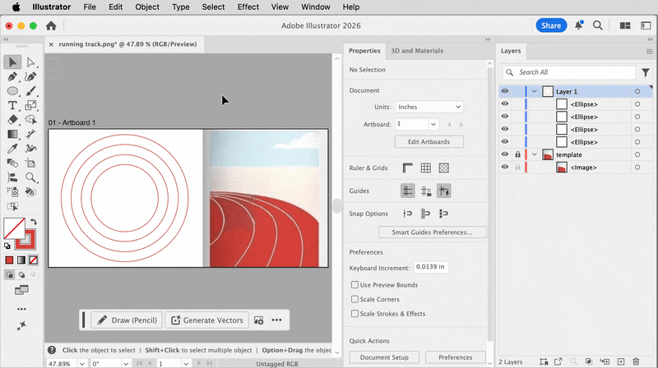Image resolution: width=658 pixels, height=368 pixels.
Task: Enable Use Preview Bounds checkbox
Action: click(x=354, y=285)
